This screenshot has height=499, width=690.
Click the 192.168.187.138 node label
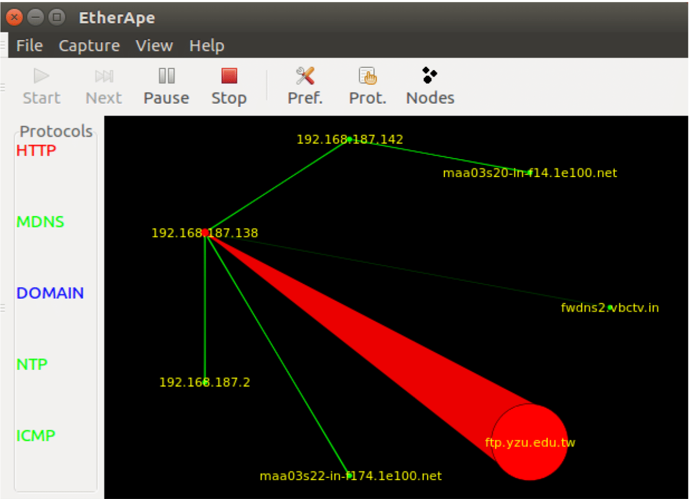click(205, 233)
